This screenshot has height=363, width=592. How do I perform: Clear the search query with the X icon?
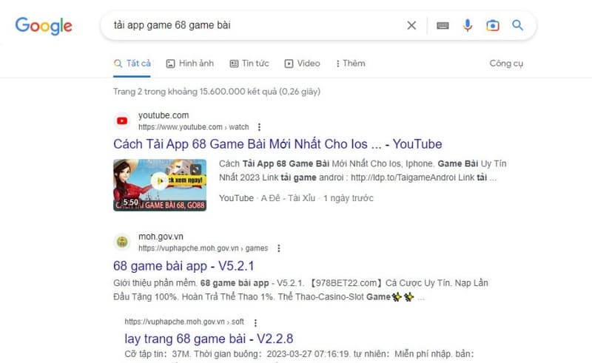pos(411,25)
